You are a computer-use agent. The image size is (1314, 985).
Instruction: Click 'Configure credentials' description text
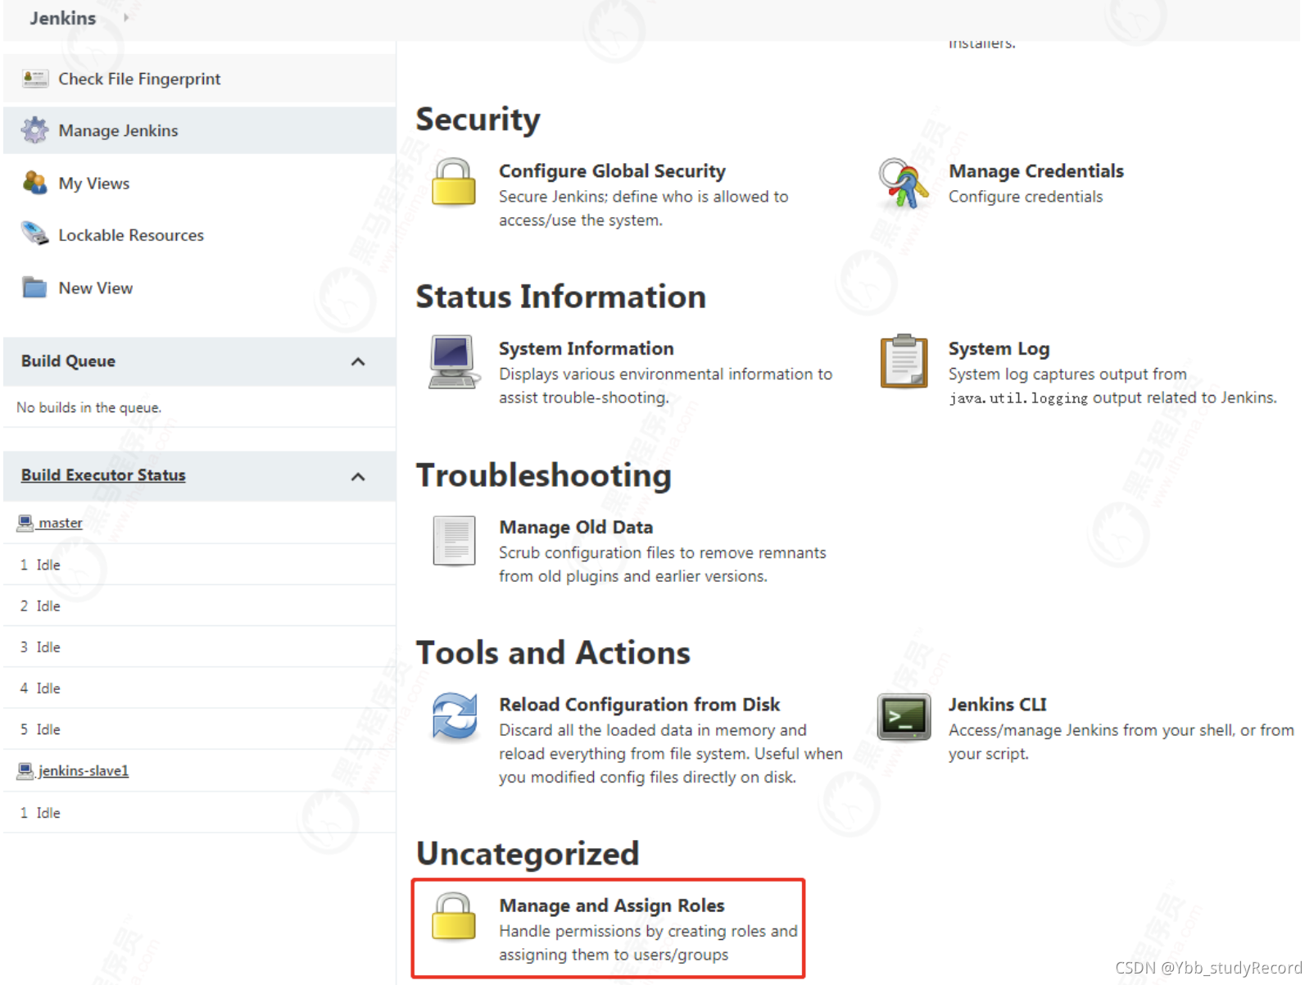(x=1026, y=197)
